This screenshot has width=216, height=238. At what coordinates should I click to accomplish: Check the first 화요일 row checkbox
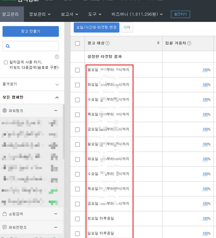[x=77, y=85]
